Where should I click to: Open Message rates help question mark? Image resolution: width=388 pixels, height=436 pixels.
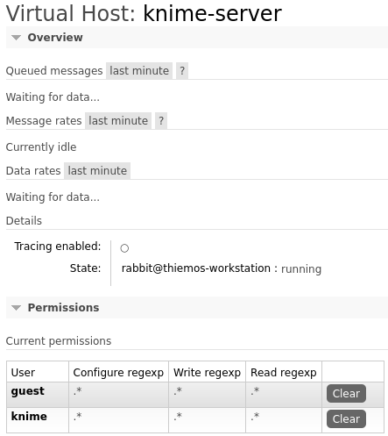[161, 121]
